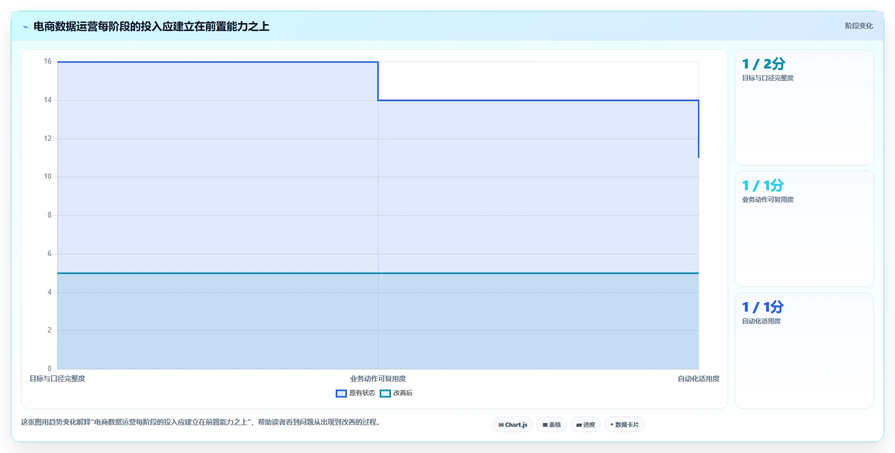Click the 自动化适用度 axis label under the chart
This screenshot has height=453, width=895.
(699, 379)
